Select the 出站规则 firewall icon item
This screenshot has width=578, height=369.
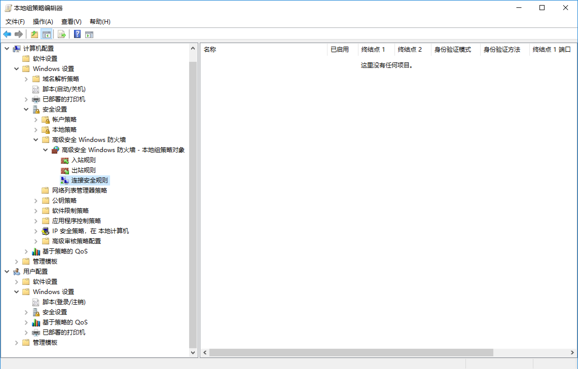point(83,170)
